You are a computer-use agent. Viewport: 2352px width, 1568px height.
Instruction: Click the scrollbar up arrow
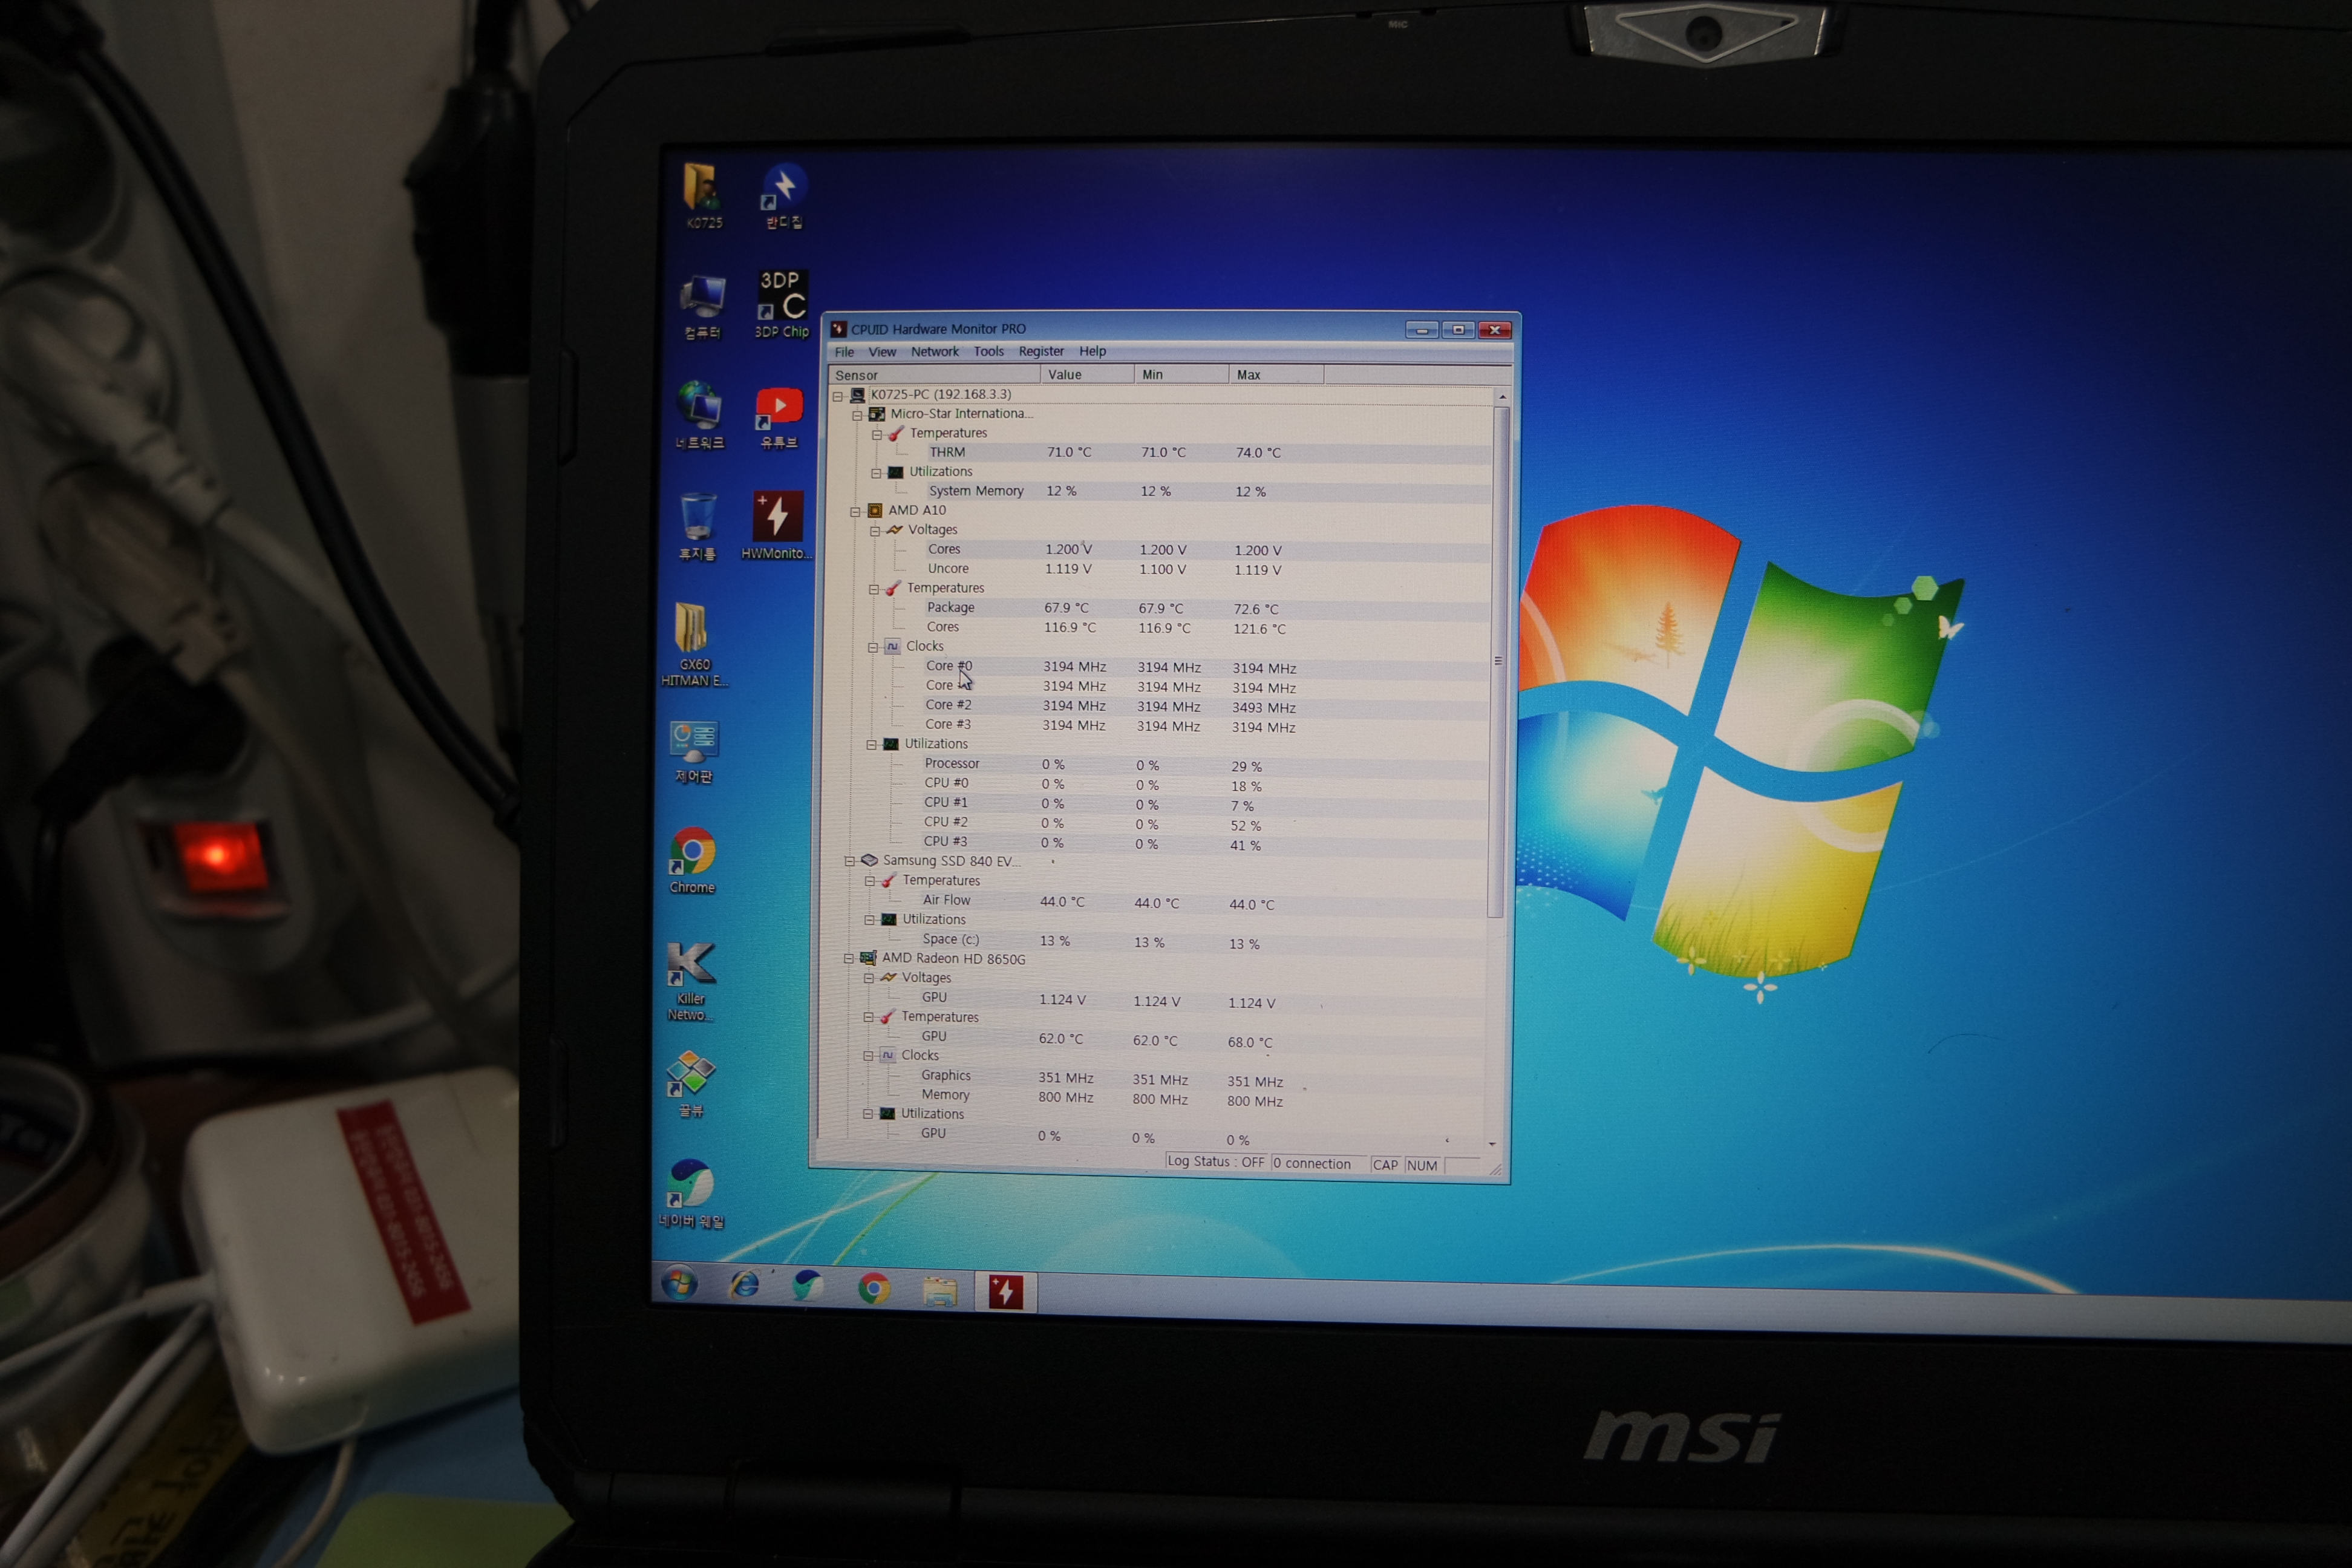click(1502, 398)
